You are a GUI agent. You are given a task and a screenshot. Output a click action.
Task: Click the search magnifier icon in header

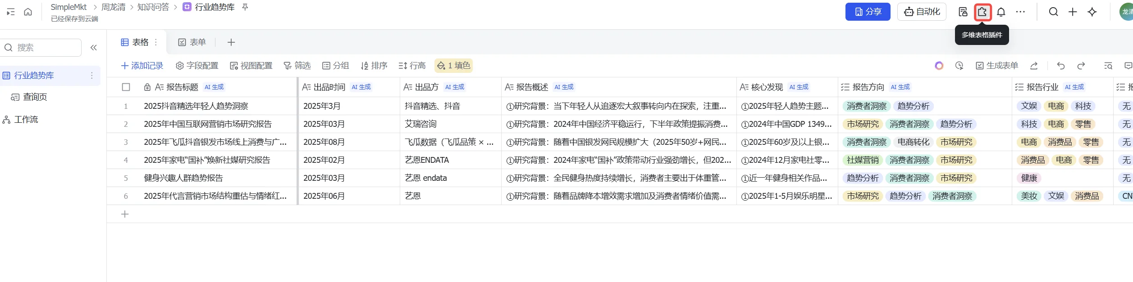click(1053, 12)
